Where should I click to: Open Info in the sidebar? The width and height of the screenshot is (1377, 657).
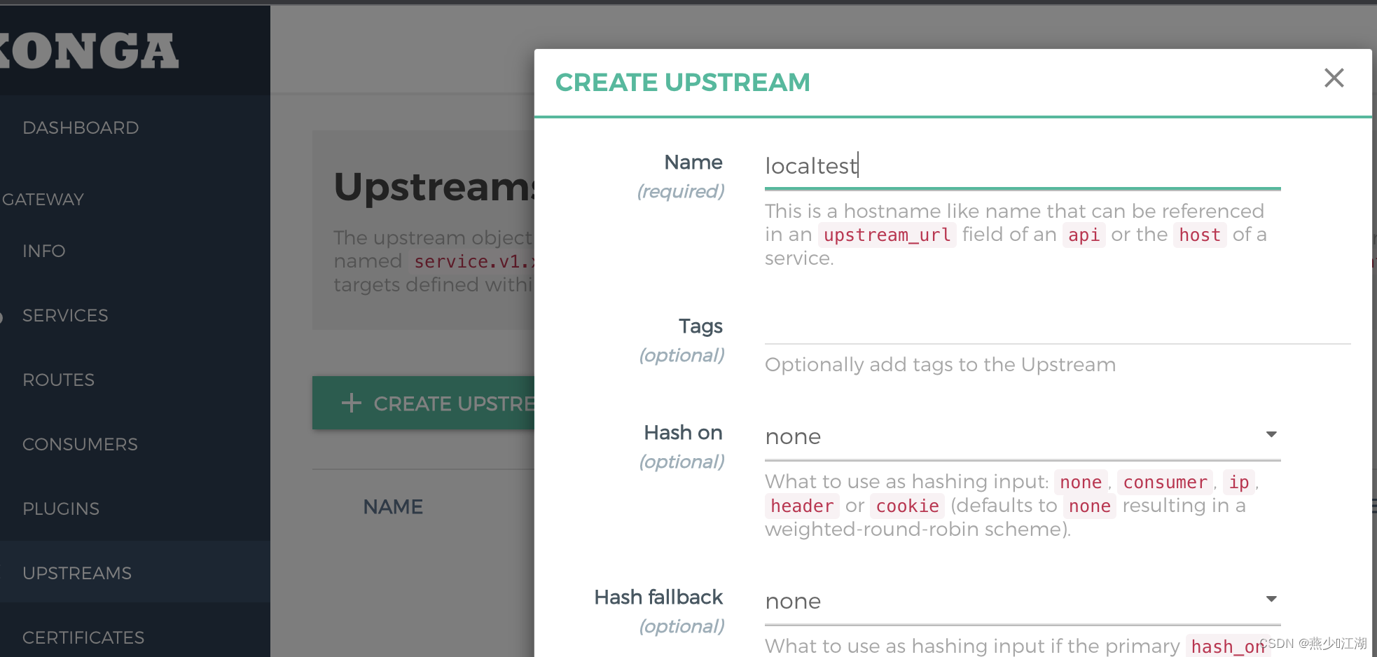point(43,251)
